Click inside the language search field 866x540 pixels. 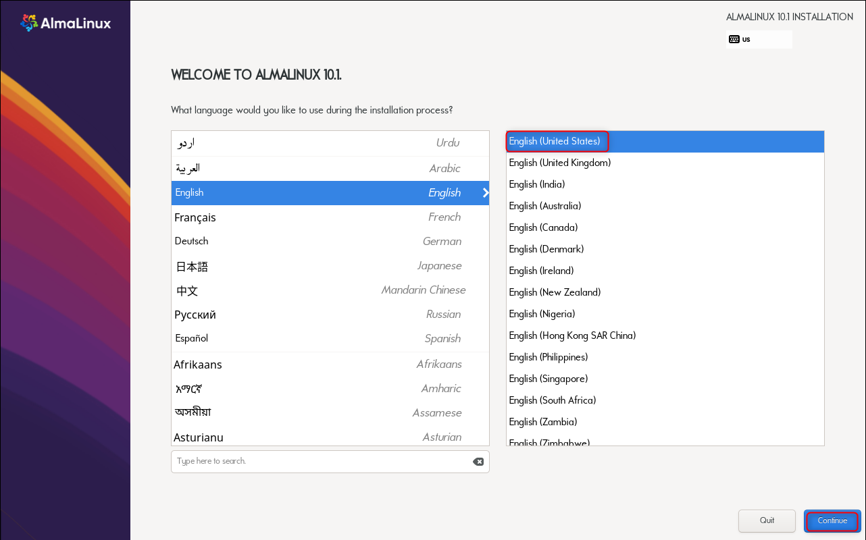[x=304, y=461]
